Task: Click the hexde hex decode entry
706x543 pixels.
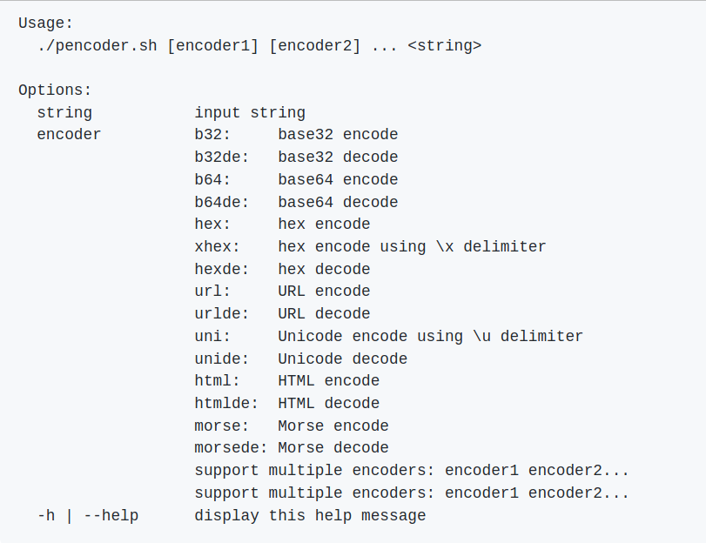Action: tap(282, 269)
